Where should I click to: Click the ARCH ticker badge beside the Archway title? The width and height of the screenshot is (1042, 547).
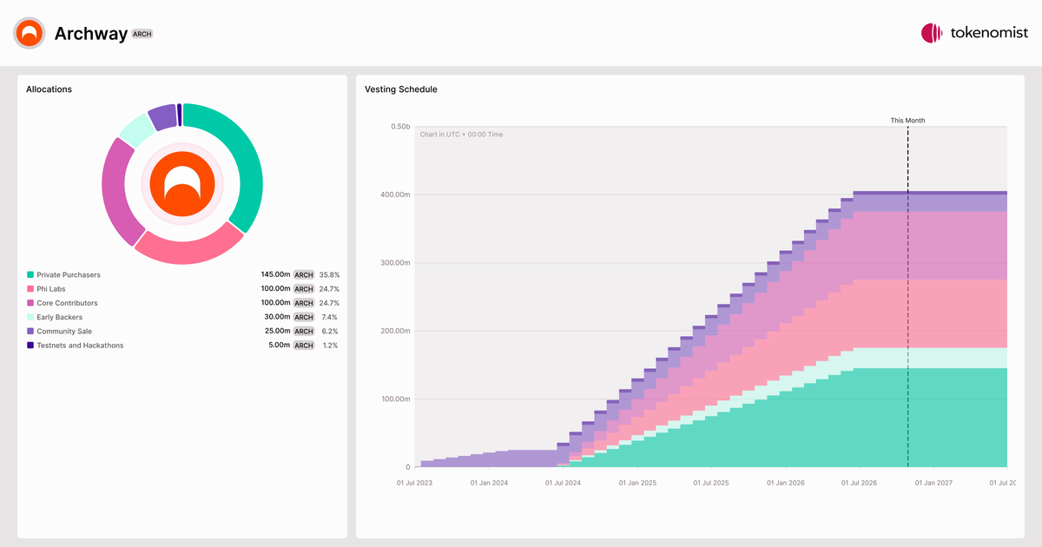point(142,34)
